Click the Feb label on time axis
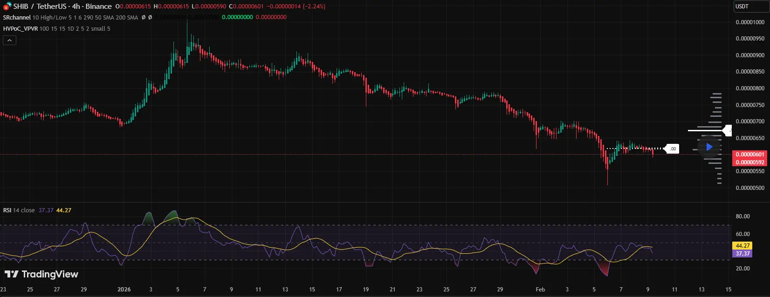770x297 pixels. [540, 290]
